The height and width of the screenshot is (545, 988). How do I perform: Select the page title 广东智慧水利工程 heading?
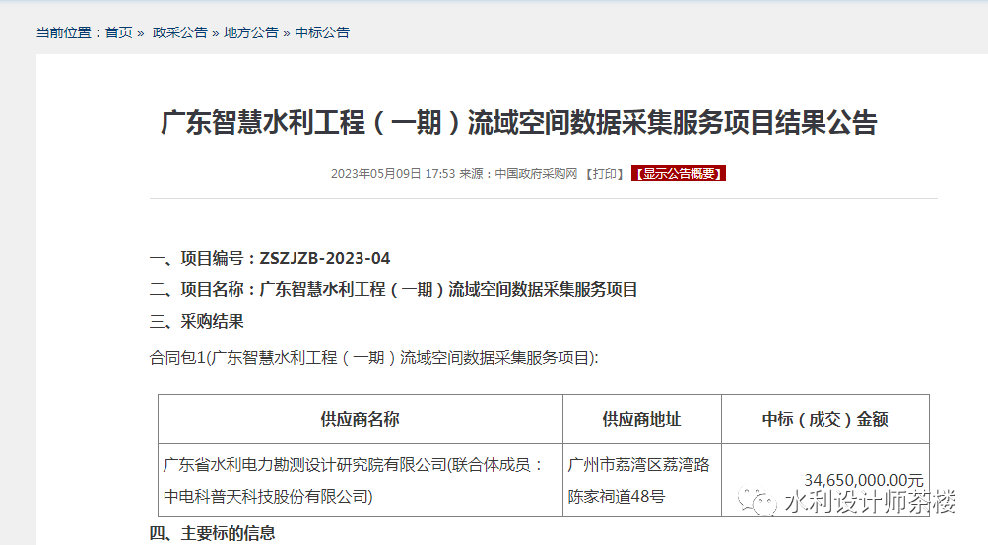(x=518, y=122)
